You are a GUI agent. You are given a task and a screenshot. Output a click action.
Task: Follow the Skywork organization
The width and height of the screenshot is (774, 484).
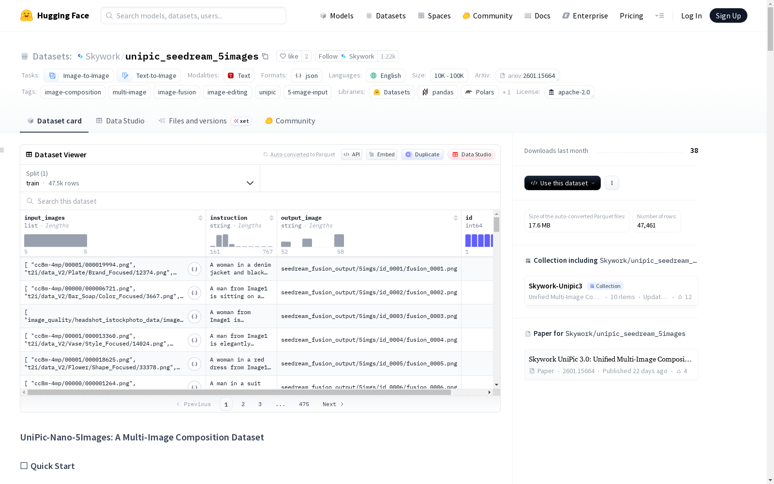[346, 56]
